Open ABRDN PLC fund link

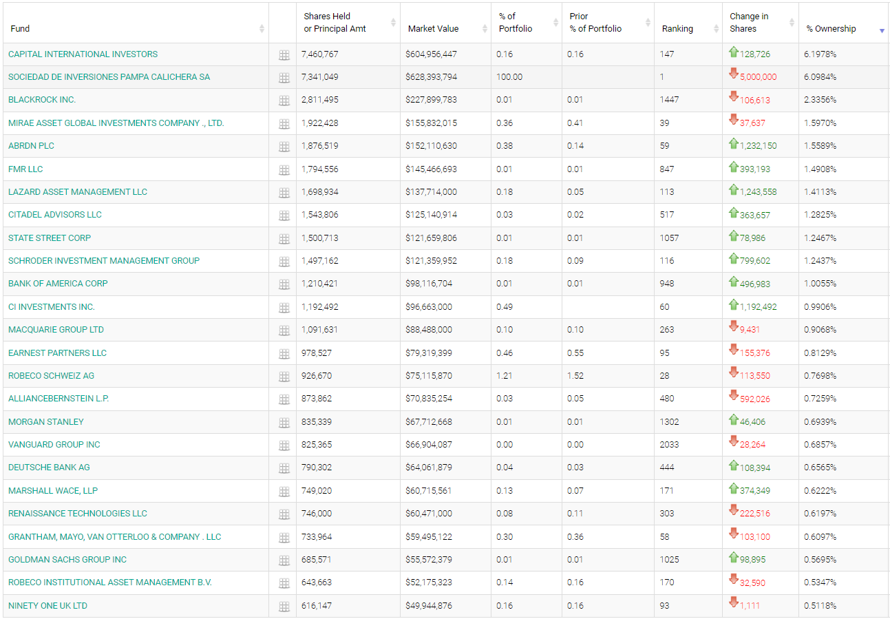point(31,146)
